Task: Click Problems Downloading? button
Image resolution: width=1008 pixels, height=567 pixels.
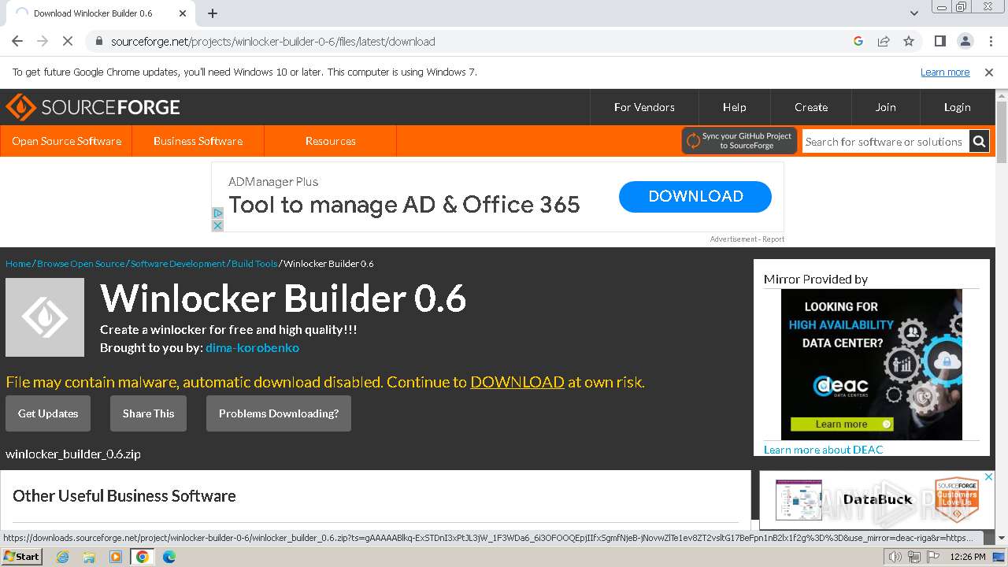Action: (x=279, y=413)
